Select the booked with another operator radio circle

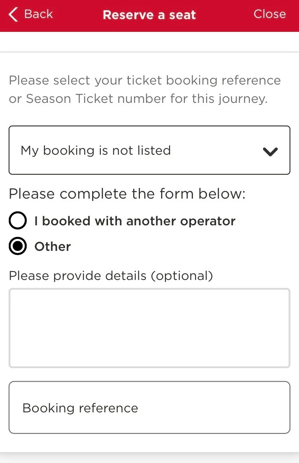18,221
